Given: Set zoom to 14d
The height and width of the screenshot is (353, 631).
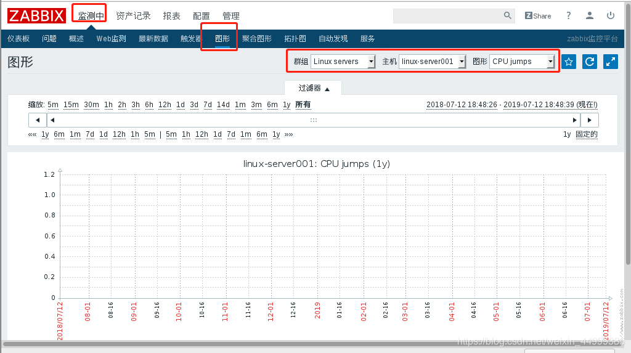Looking at the screenshot, I should click(x=223, y=105).
